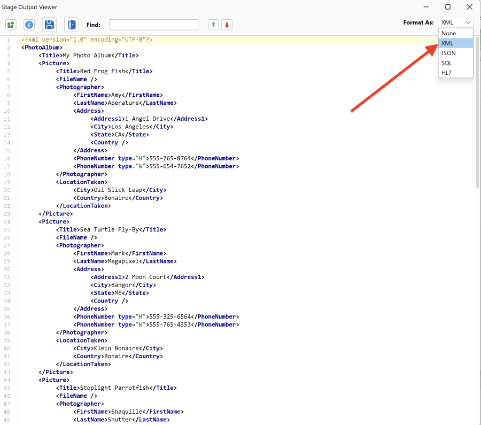Click the 'Oil Slick Leap' city line

(x=120, y=190)
